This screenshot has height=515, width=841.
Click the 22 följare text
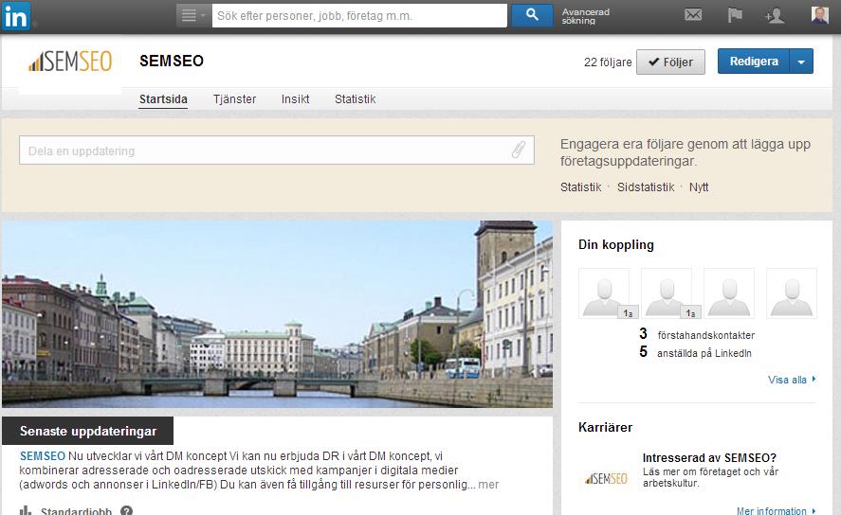coord(608,62)
